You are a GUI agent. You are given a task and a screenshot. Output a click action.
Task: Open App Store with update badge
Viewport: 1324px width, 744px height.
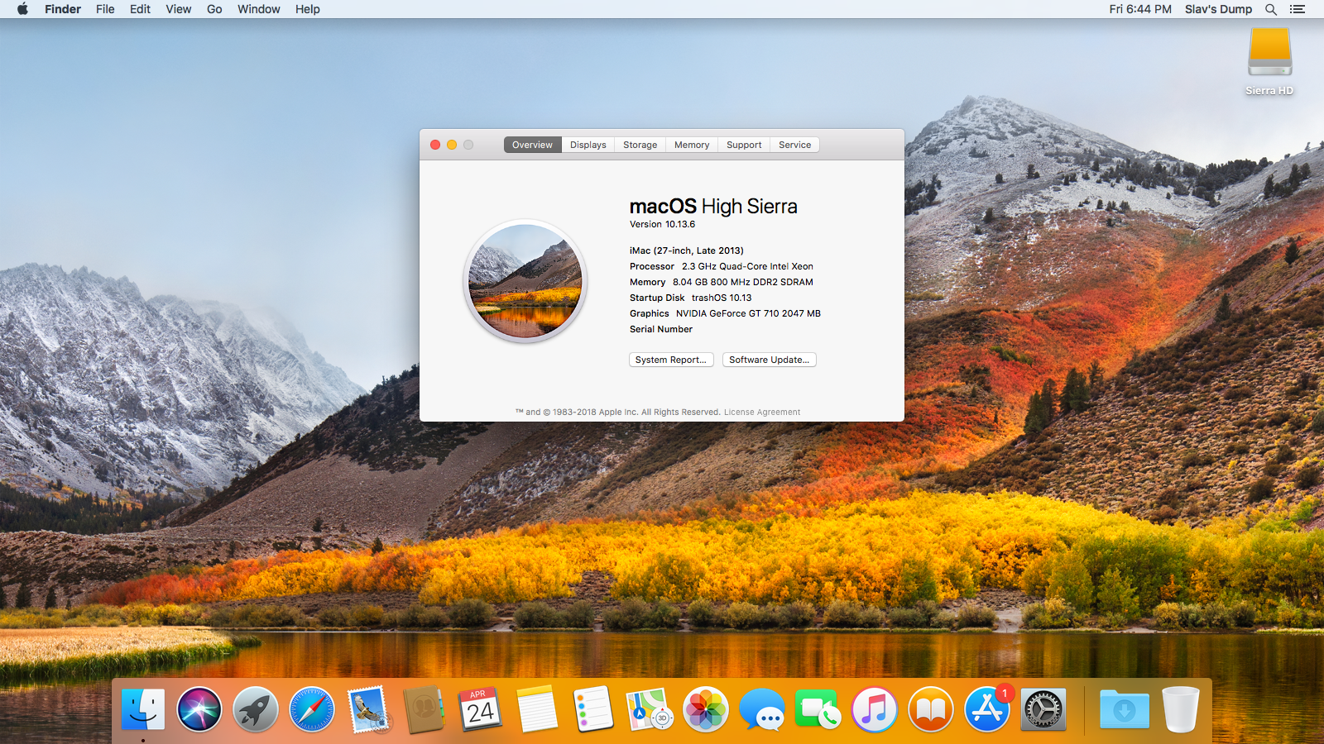click(x=987, y=710)
